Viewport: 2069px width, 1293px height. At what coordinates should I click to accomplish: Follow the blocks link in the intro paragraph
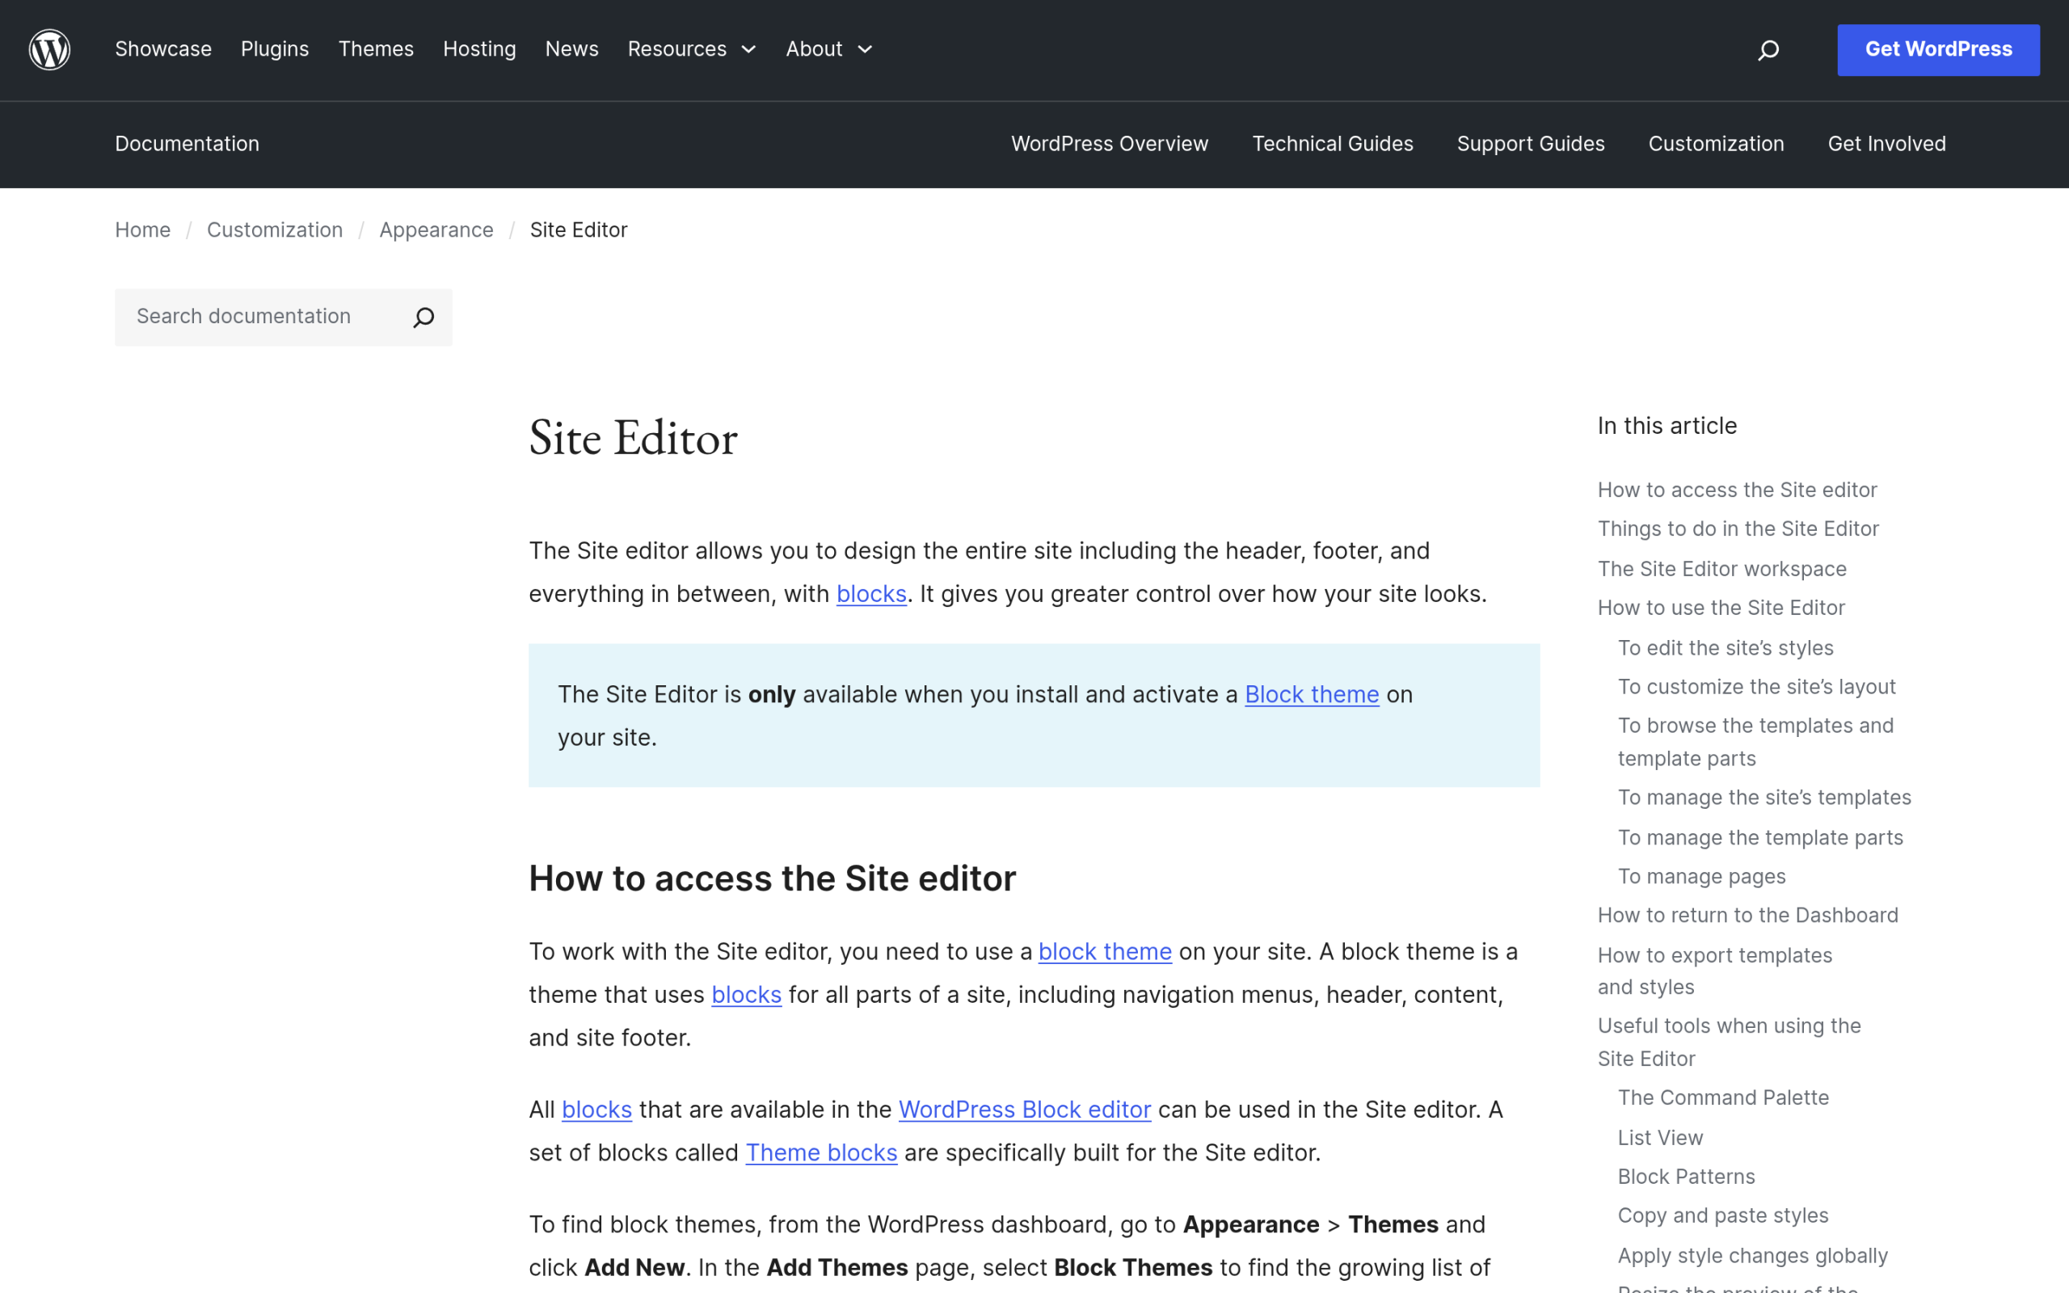tap(870, 593)
